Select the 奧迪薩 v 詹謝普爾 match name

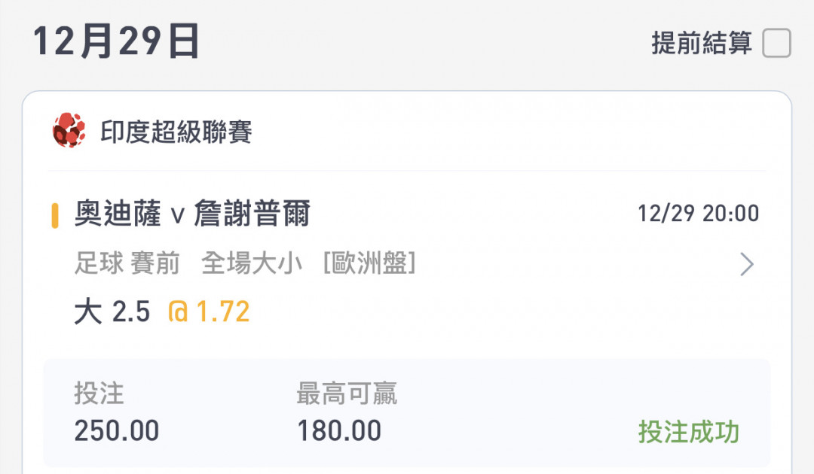[x=192, y=214]
